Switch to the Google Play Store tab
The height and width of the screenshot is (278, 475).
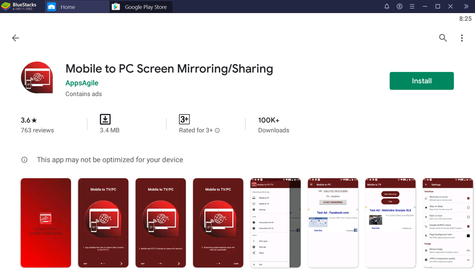pyautogui.click(x=141, y=6)
